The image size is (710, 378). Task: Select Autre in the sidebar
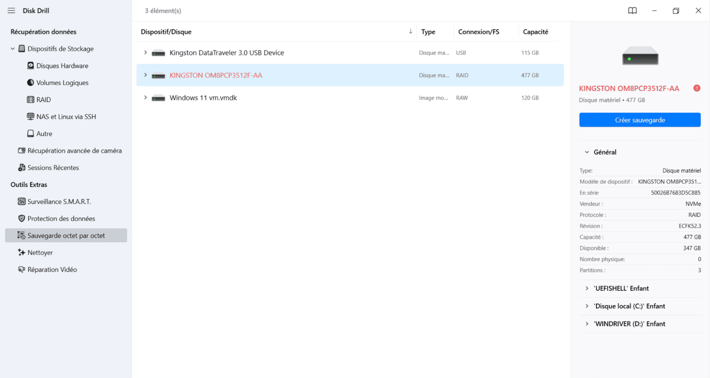click(x=44, y=134)
